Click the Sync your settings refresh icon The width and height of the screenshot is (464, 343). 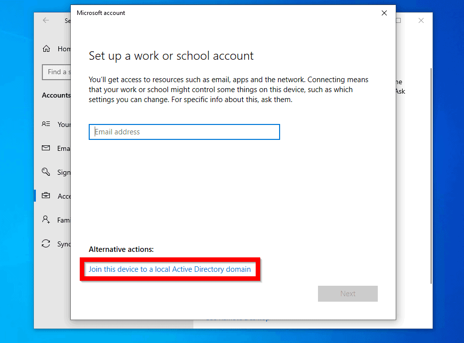click(x=47, y=243)
